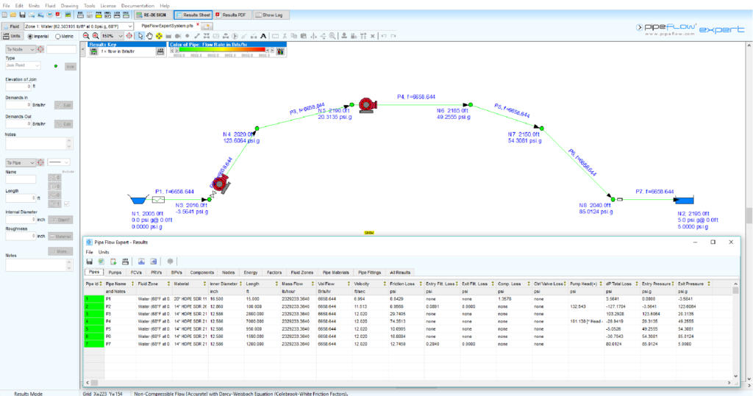Click the undo arrow in drawing toolbar
The image size is (753, 396).
coord(384,36)
